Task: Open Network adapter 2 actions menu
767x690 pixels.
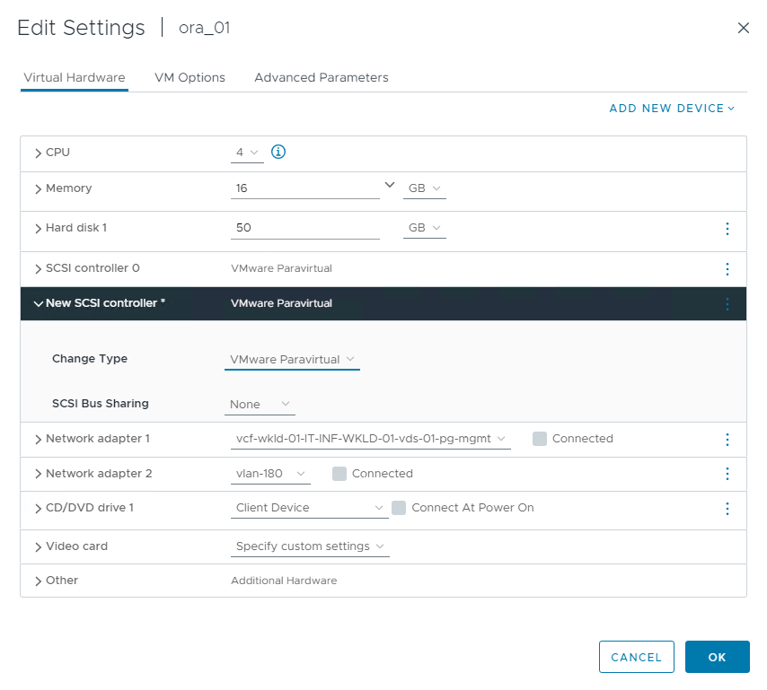Action: point(727,474)
